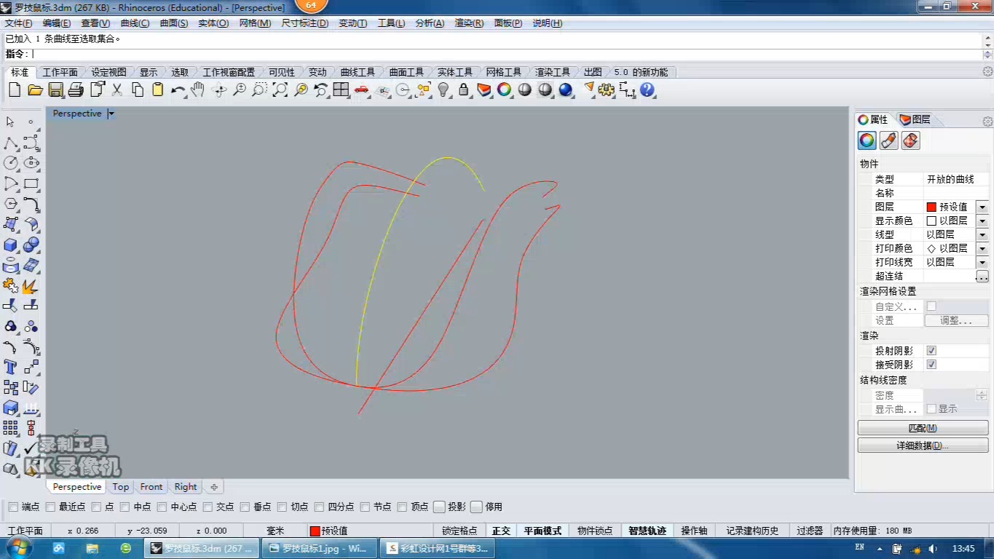The height and width of the screenshot is (559, 994).
Task: Select the Polyline tool in left toolbar
Action: click(x=11, y=143)
